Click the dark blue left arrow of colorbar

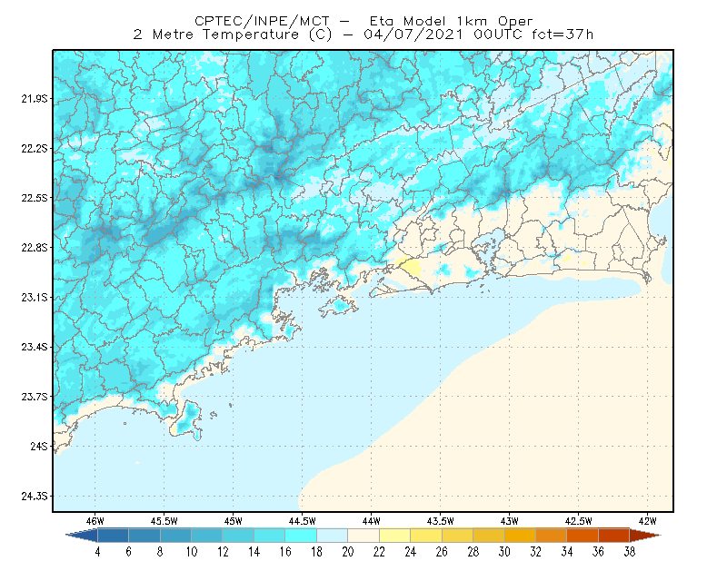(83, 536)
